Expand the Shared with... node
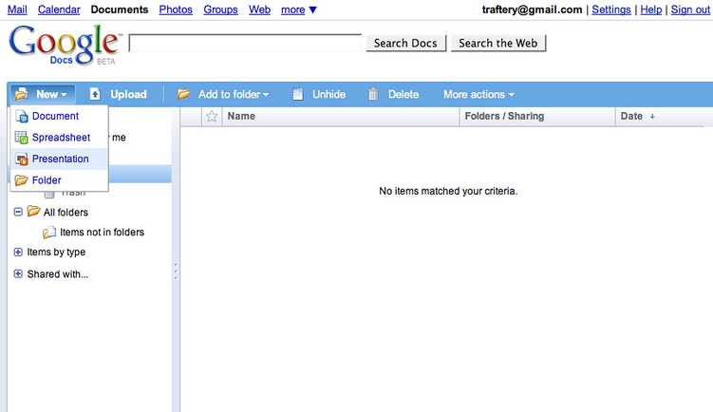The height and width of the screenshot is (412, 713). 18,273
